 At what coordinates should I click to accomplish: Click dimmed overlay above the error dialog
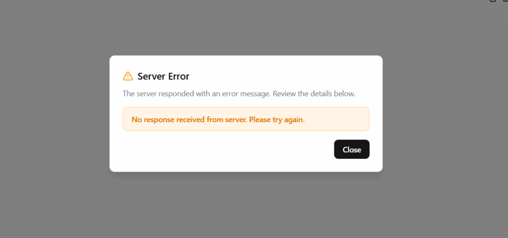point(246,27)
